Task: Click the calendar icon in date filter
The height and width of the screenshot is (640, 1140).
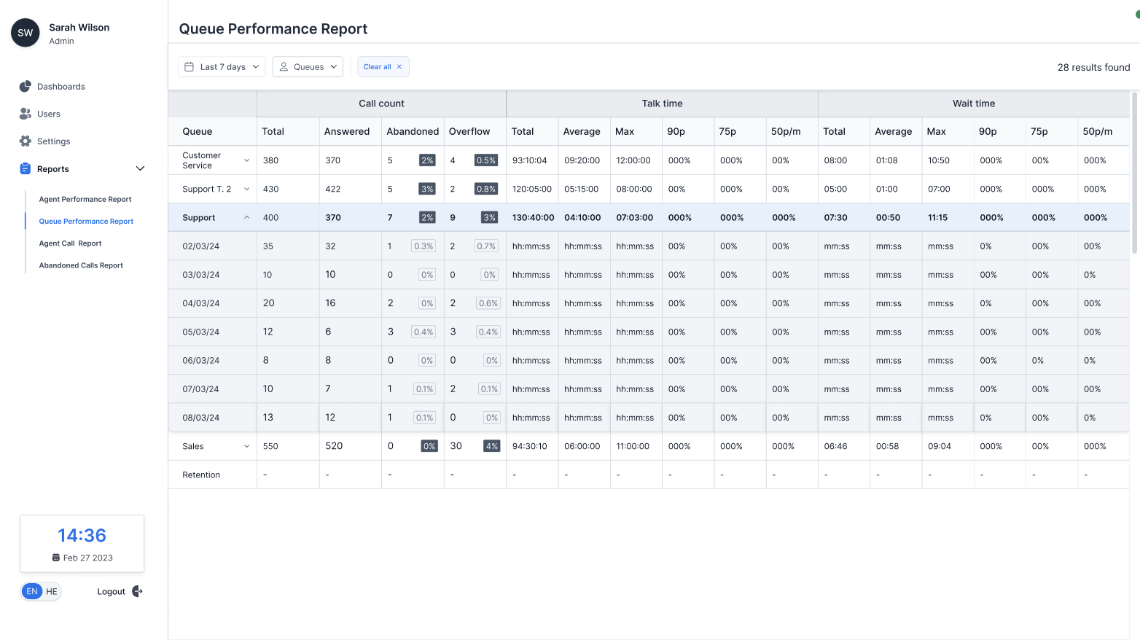Action: click(190, 67)
